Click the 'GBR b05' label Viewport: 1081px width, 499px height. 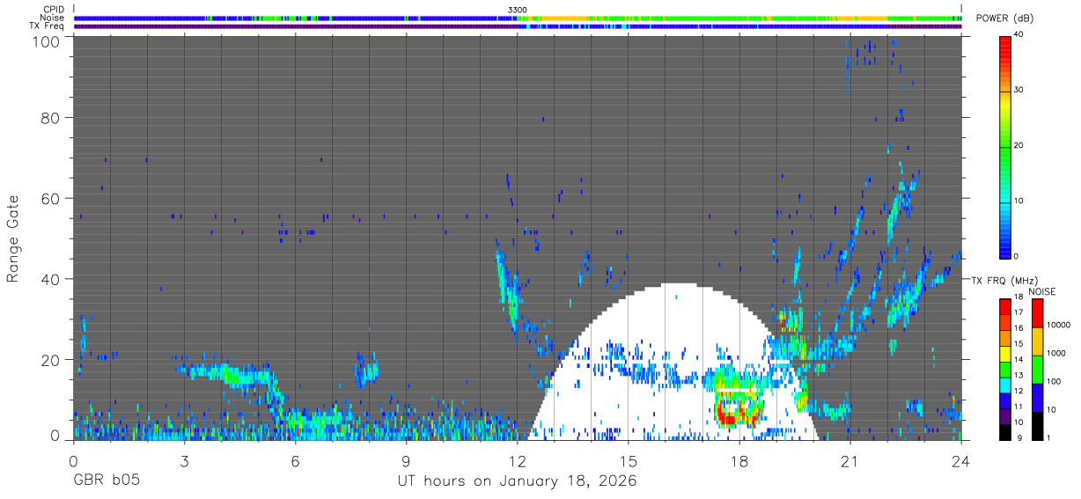click(x=107, y=481)
